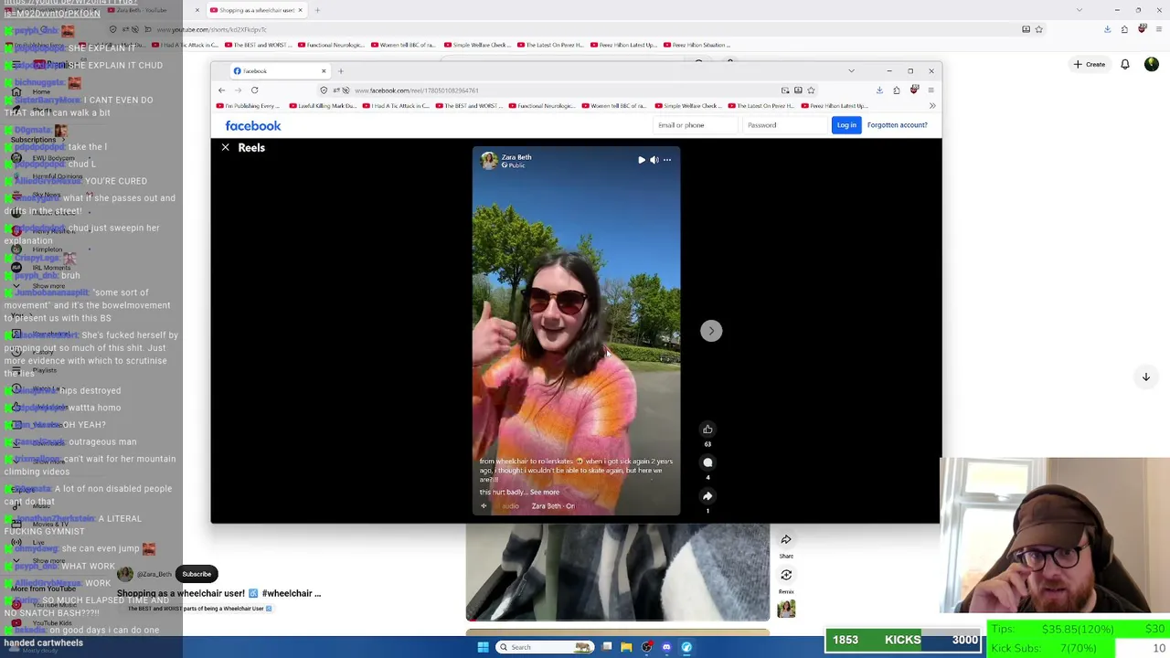Open Task View from the taskbar

click(606, 647)
